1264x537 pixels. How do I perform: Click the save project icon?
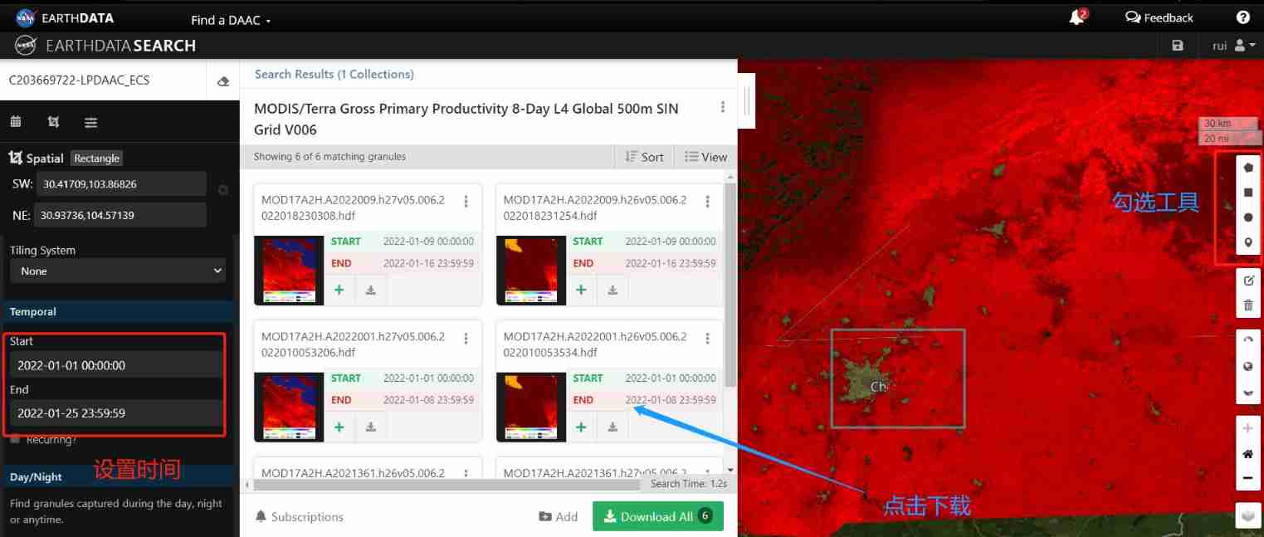(1178, 46)
